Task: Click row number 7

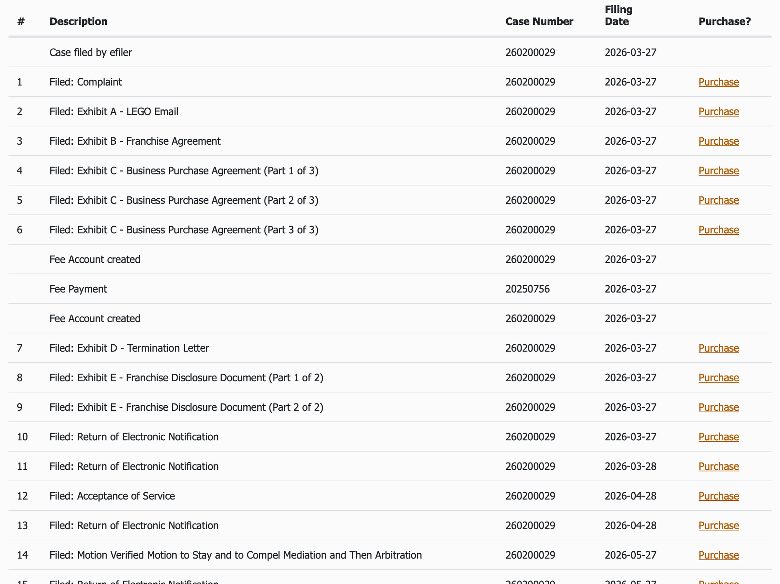Action: (x=19, y=348)
